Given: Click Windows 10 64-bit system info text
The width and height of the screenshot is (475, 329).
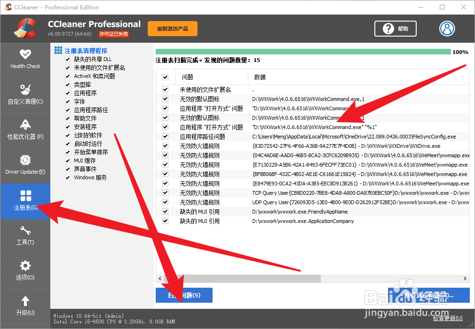Looking at the screenshot, I should (x=88, y=316).
